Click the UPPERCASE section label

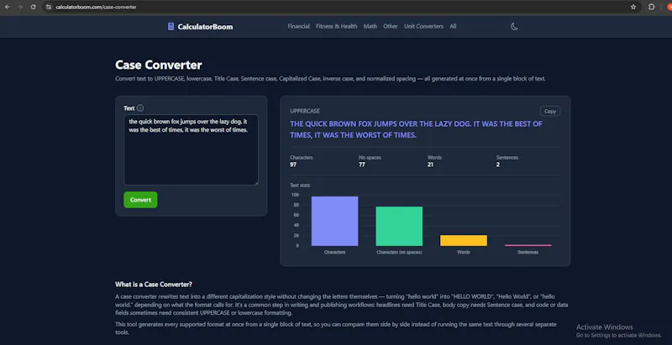(x=305, y=112)
